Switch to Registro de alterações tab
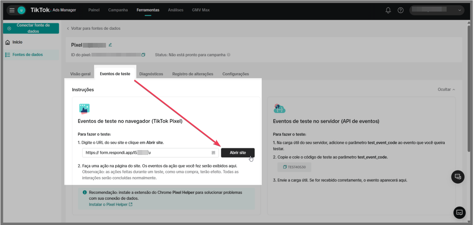The height and width of the screenshot is (225, 474). point(193,74)
